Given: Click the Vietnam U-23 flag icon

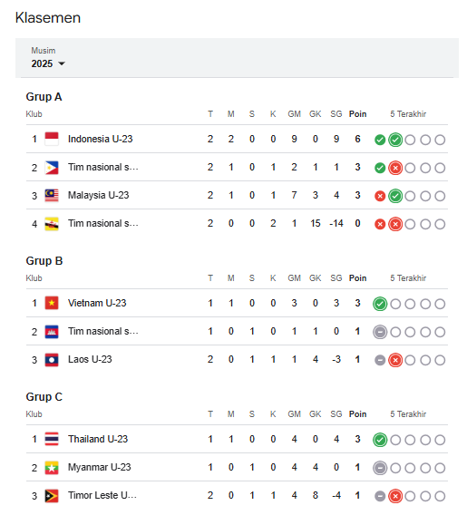Looking at the screenshot, I should (52, 303).
